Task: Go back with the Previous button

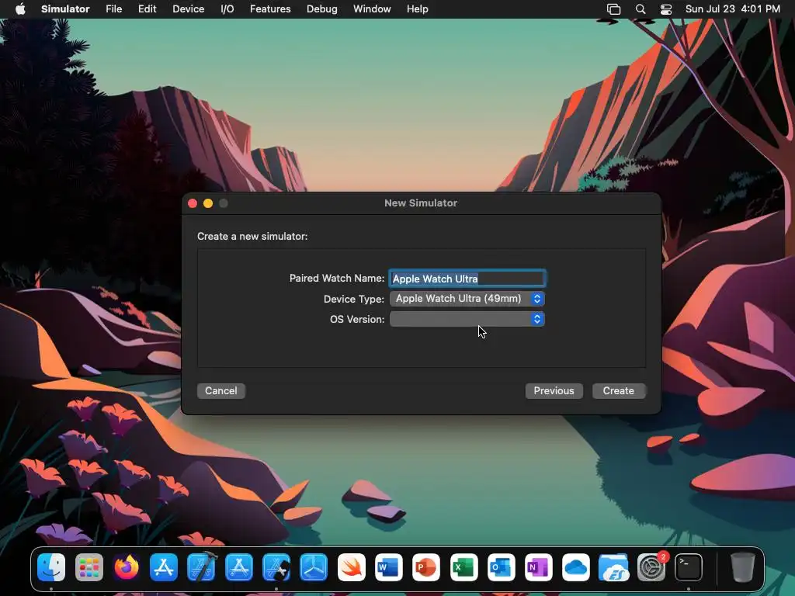Action: click(x=554, y=391)
